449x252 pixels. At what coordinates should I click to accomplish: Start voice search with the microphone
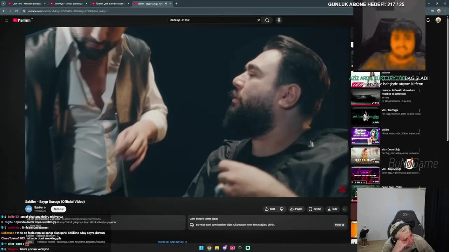coord(279,20)
